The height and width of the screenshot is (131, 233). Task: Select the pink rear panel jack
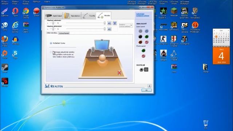coord(146,42)
